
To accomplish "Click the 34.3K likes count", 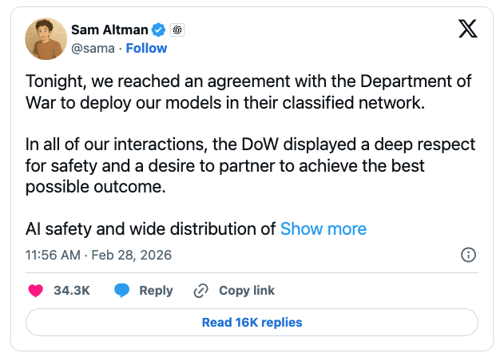I will (x=72, y=291).
